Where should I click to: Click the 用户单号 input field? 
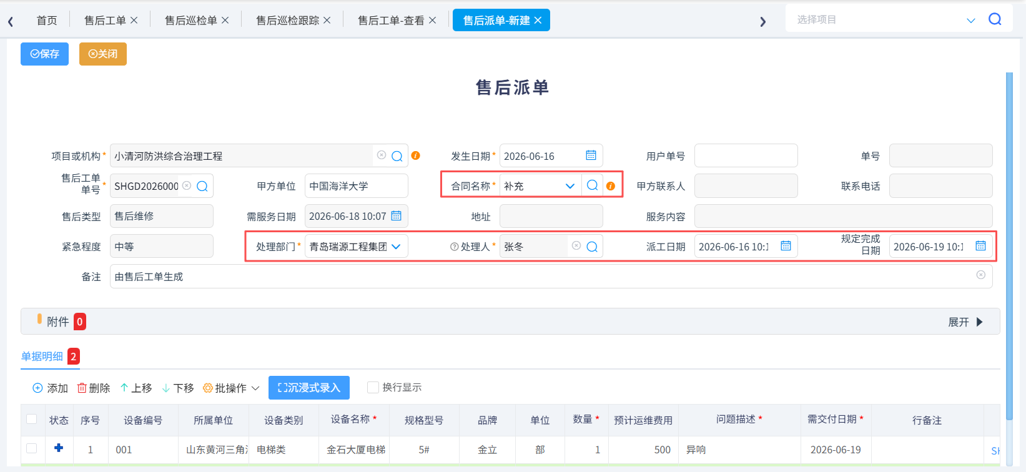coord(746,155)
